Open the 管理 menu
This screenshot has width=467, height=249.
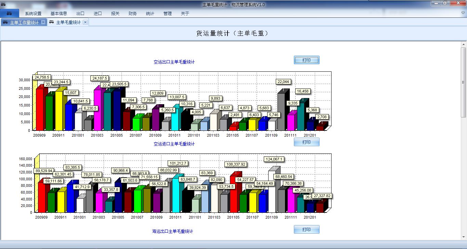pyautogui.click(x=168, y=14)
